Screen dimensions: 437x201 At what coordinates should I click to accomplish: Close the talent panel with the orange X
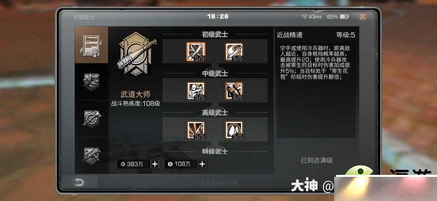point(362,16)
